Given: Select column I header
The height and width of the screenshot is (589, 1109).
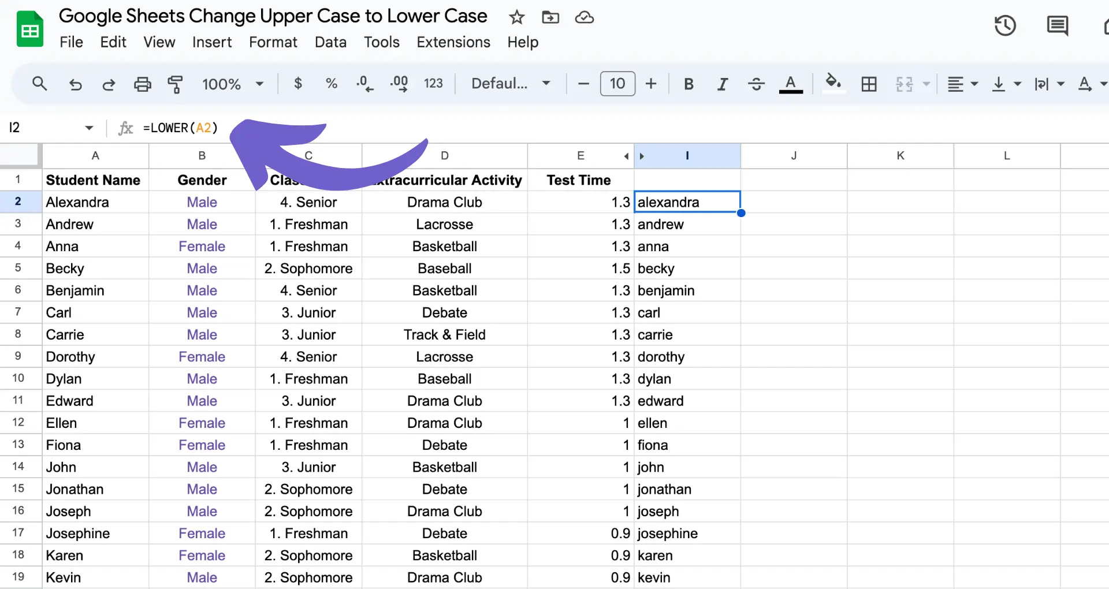Looking at the screenshot, I should click(x=687, y=156).
